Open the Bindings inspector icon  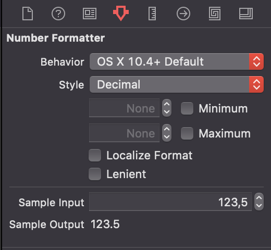coord(215,14)
